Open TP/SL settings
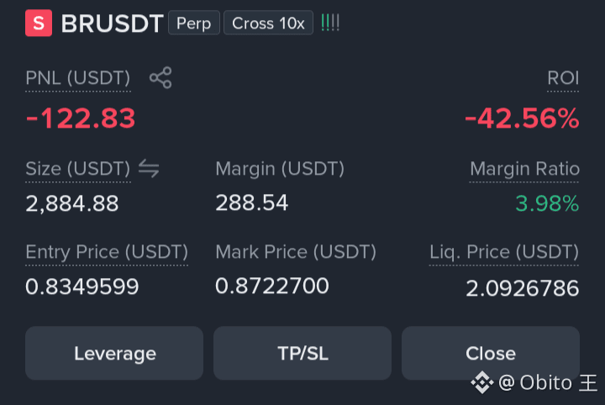The height and width of the screenshot is (405, 605). pyautogui.click(x=302, y=353)
